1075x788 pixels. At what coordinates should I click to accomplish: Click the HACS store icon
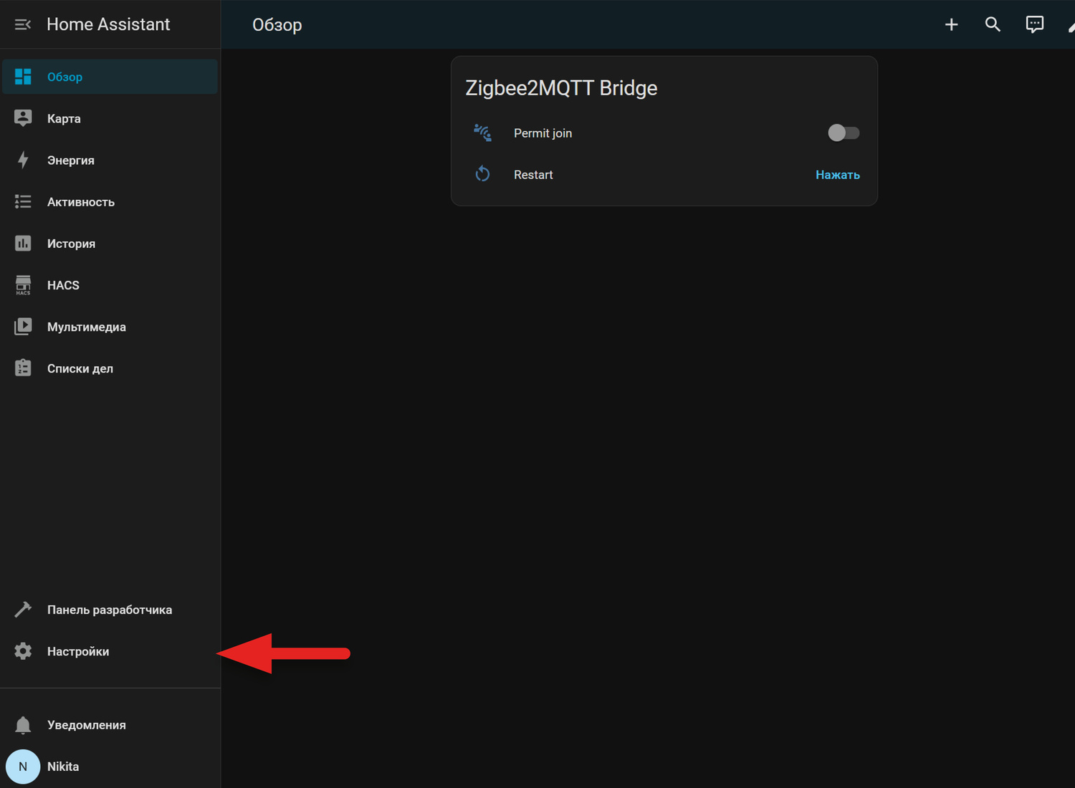(23, 285)
